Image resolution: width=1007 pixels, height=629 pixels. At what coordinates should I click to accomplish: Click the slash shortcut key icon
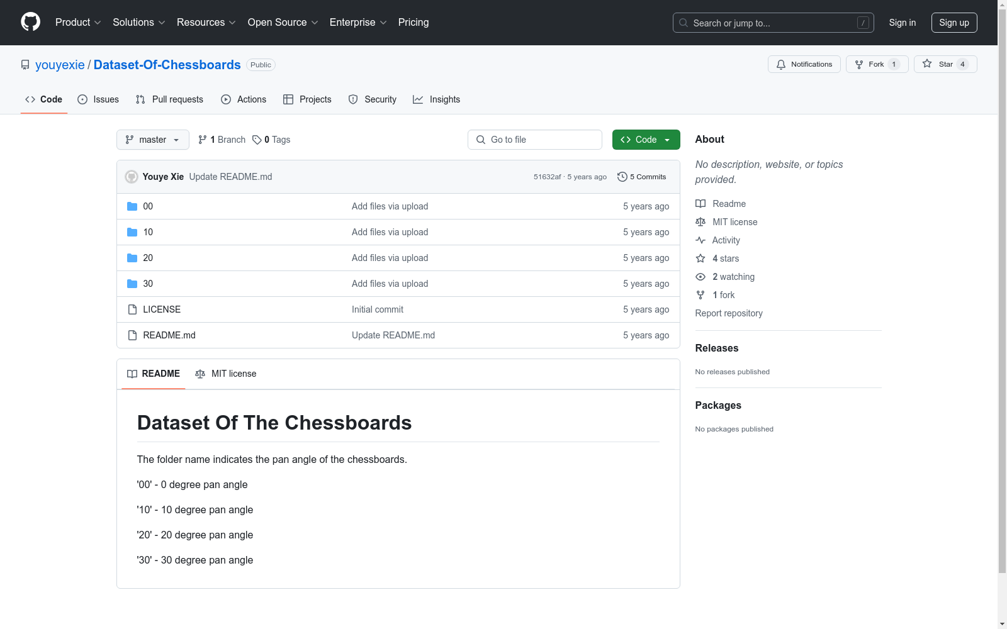(x=863, y=23)
